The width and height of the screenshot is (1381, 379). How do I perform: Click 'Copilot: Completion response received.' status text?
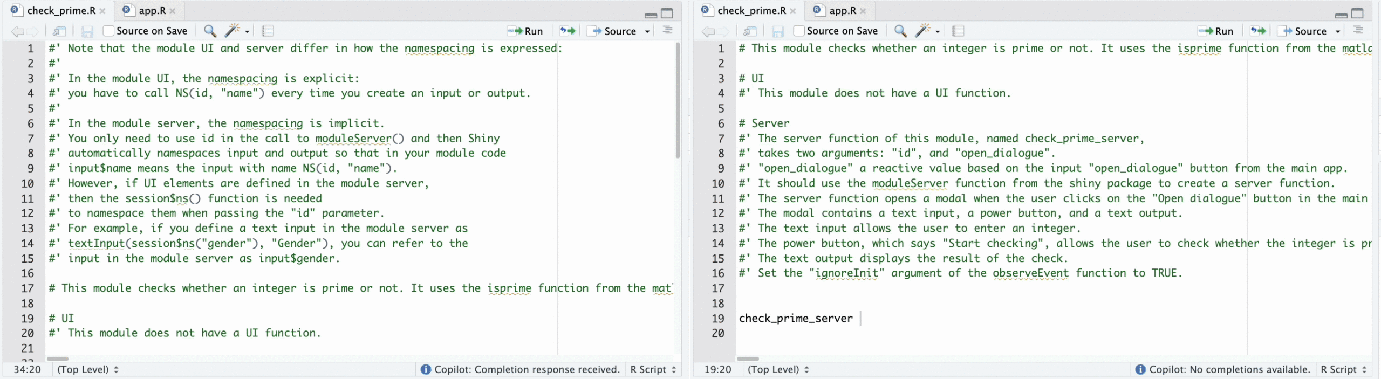(527, 369)
